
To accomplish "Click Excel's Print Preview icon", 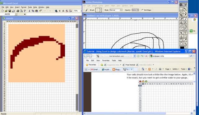I will tap(21, 11).
